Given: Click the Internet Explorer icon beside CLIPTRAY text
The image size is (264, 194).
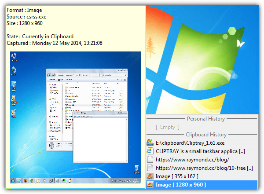Looking at the screenshot, I should tap(150, 151).
